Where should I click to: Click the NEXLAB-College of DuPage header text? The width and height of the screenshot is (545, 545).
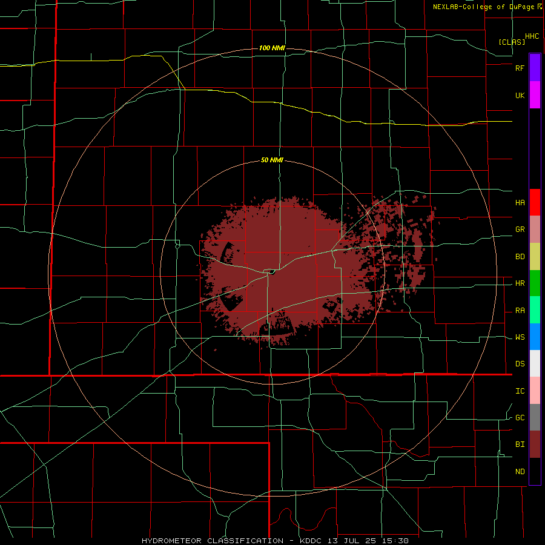(483, 7)
